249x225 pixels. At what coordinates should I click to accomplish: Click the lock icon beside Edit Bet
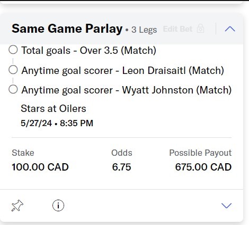point(200,29)
